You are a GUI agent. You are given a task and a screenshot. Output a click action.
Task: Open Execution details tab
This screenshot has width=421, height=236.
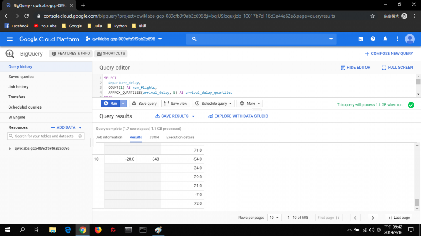[x=180, y=137]
